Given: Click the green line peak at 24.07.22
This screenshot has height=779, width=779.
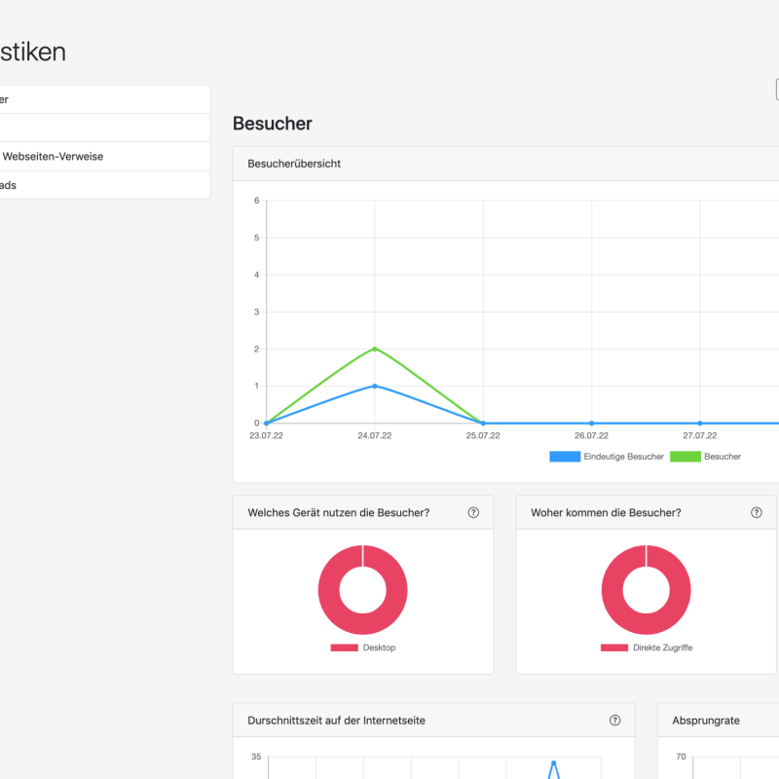Looking at the screenshot, I should click(374, 349).
